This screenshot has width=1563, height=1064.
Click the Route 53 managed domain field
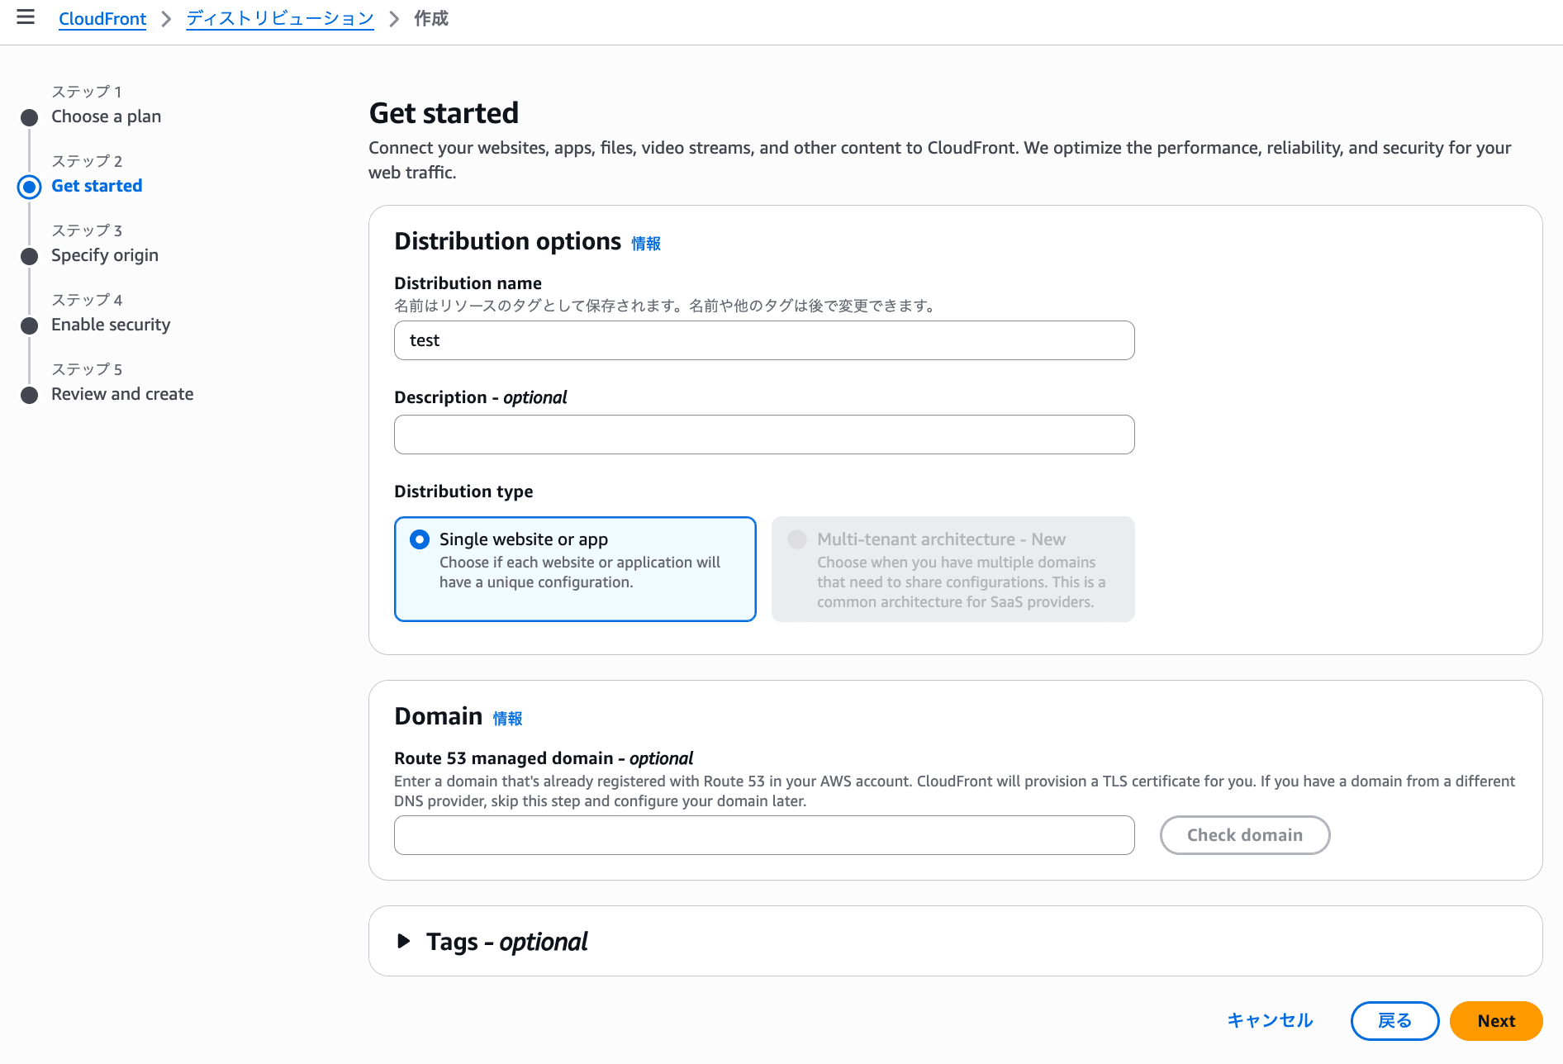tap(763, 835)
